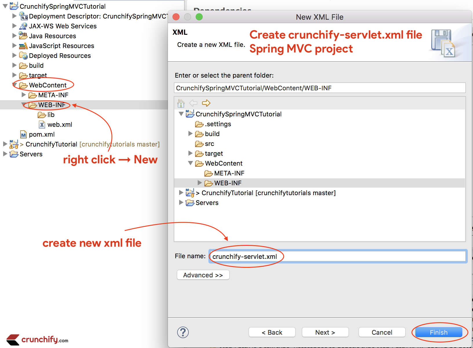
Task: Select the pom.xml Maven file icon
Action: coord(23,135)
